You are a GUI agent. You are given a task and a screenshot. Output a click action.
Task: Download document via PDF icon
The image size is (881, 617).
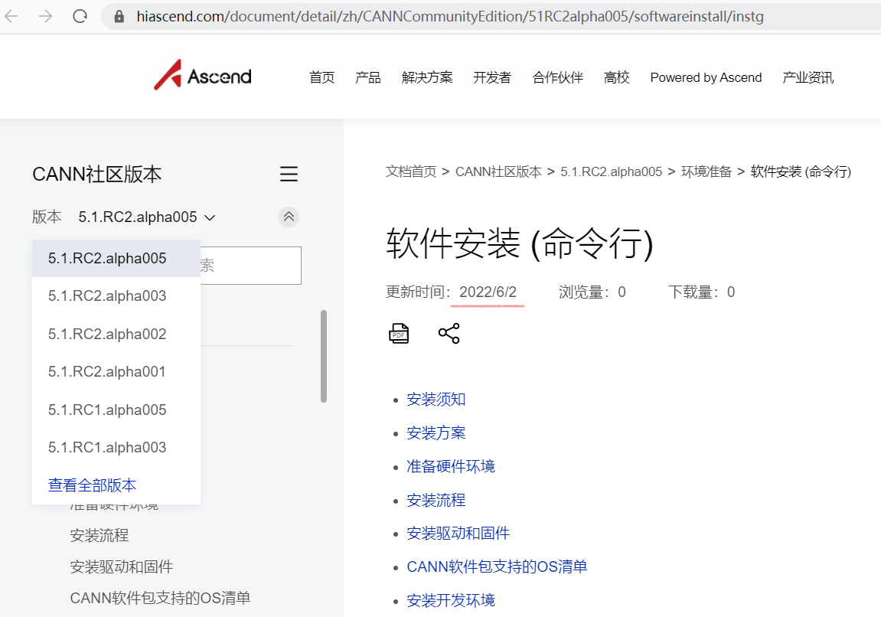tap(399, 333)
